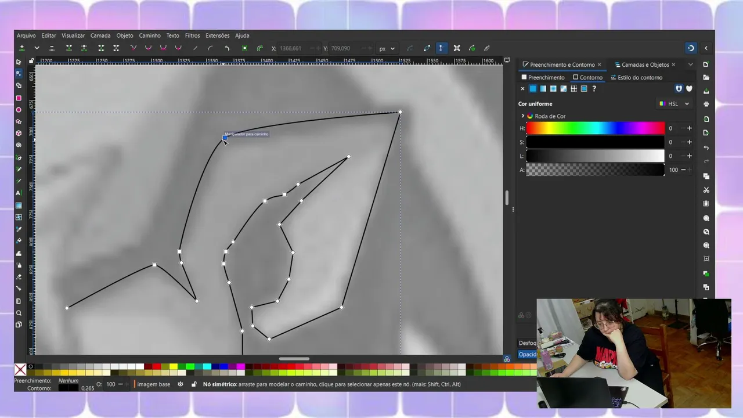The width and height of the screenshot is (743, 418).
Task: Open the Caminho menu
Action: [150, 35]
